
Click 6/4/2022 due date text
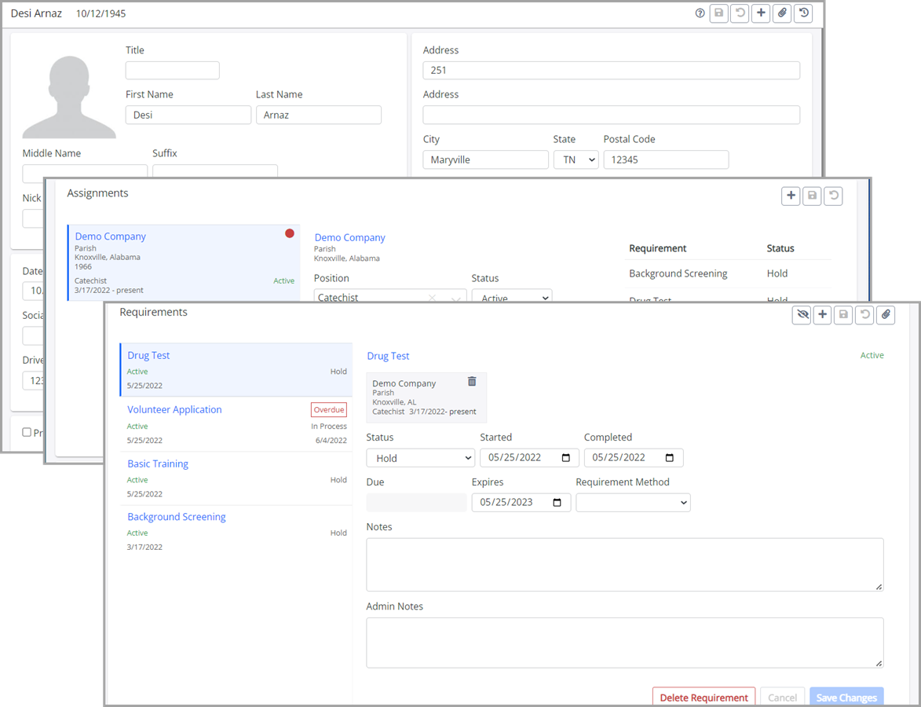click(331, 440)
